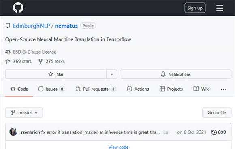Click rsennrich's avatar thumbnail

click(13, 132)
